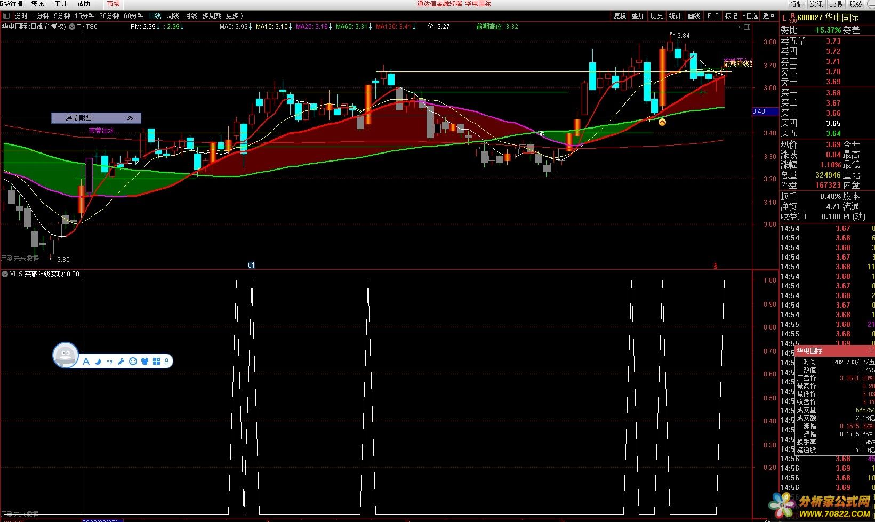Click the 行情 button at top right
This screenshot has height=522, width=875.
click(797, 4)
